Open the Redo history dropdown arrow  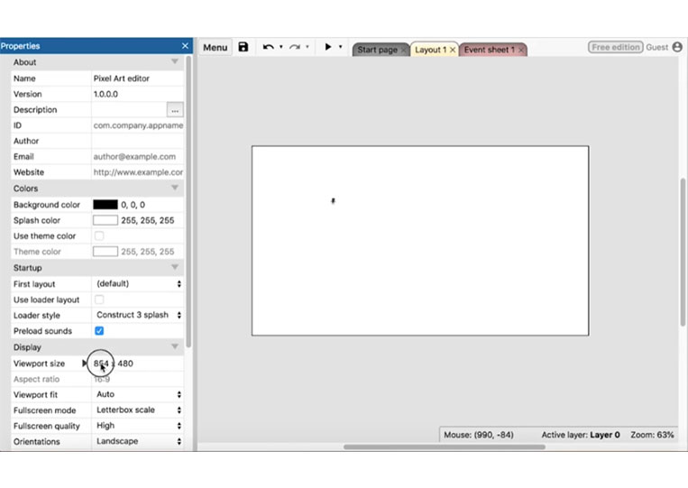click(307, 47)
